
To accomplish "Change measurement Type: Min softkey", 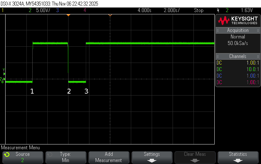I will tap(66, 157).
